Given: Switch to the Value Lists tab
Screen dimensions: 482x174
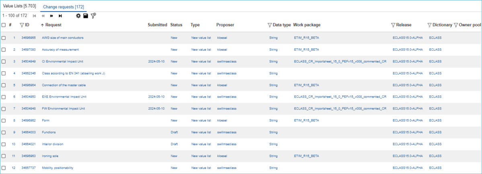Looking at the screenshot, I should pos(19,6).
